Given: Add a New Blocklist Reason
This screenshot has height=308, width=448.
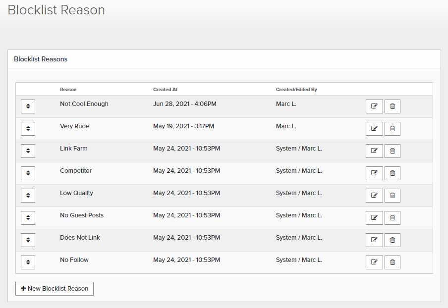Looking at the screenshot, I should [x=55, y=289].
